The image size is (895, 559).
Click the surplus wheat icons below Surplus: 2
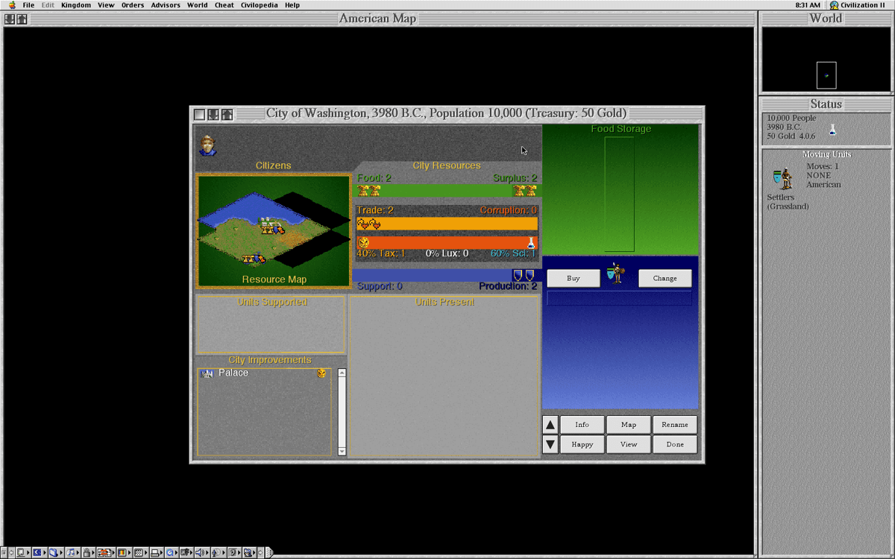525,192
